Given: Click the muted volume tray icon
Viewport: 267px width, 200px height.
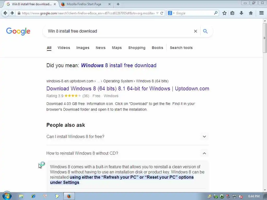Looking at the screenshot, I should click(x=241, y=197).
